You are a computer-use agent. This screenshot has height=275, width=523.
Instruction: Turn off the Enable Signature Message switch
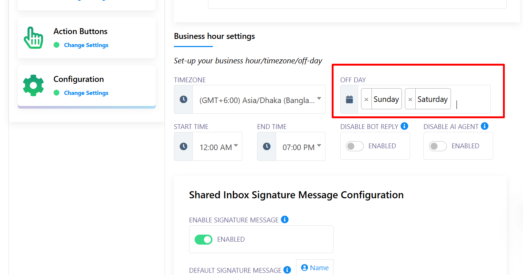[x=204, y=240]
